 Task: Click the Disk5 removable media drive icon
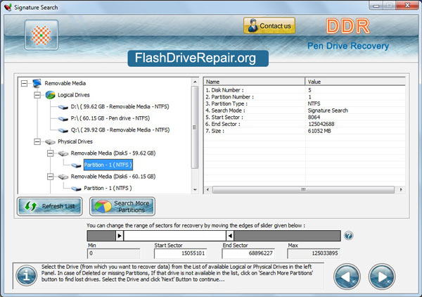coord(63,153)
